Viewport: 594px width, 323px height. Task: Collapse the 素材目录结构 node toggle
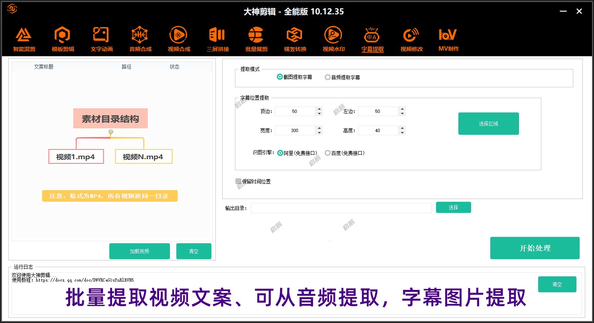coord(111,132)
